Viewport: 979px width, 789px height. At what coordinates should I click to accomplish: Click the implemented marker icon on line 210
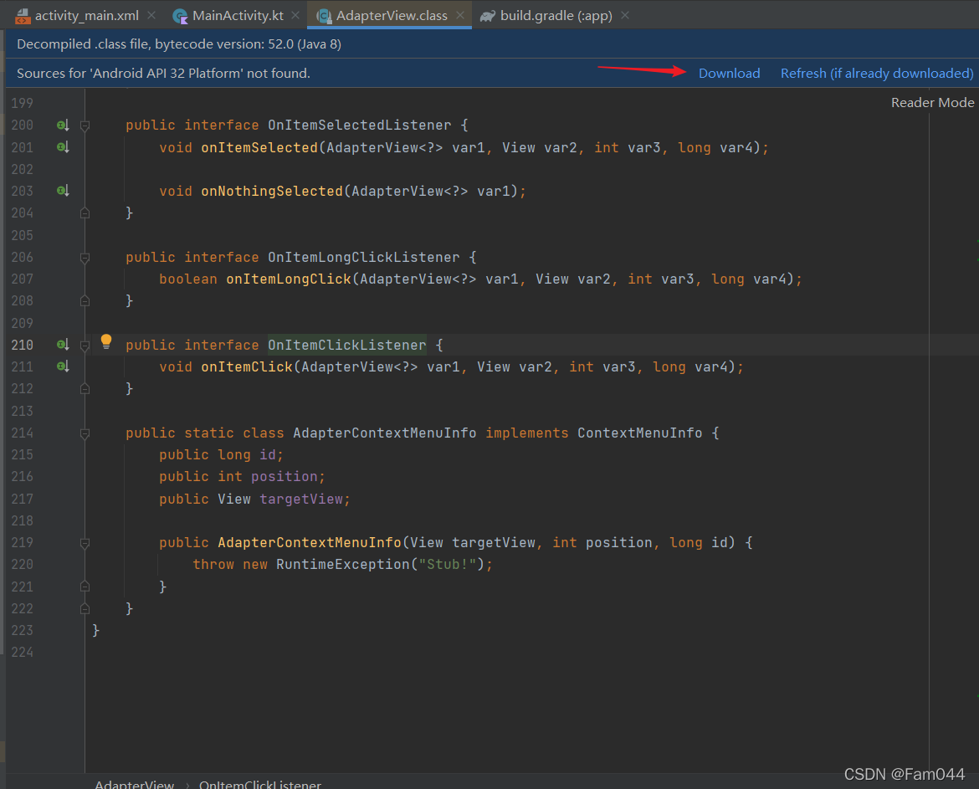[63, 345]
